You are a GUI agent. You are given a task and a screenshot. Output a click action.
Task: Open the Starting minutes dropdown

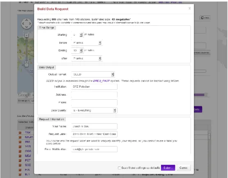pyautogui.click(x=77, y=35)
